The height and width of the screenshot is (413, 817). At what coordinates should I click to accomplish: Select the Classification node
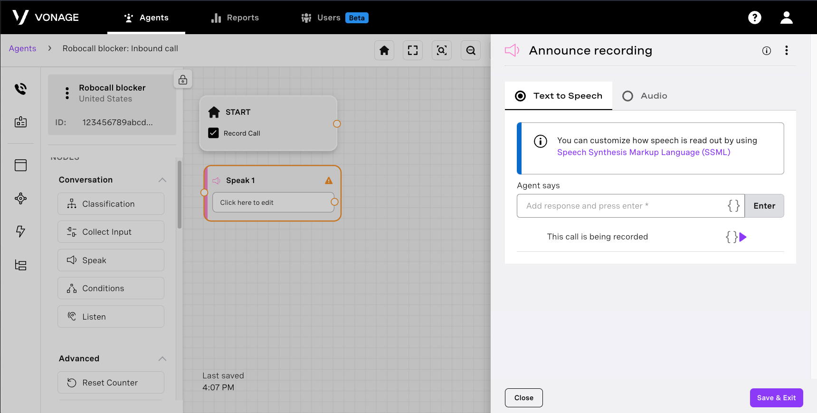point(111,204)
